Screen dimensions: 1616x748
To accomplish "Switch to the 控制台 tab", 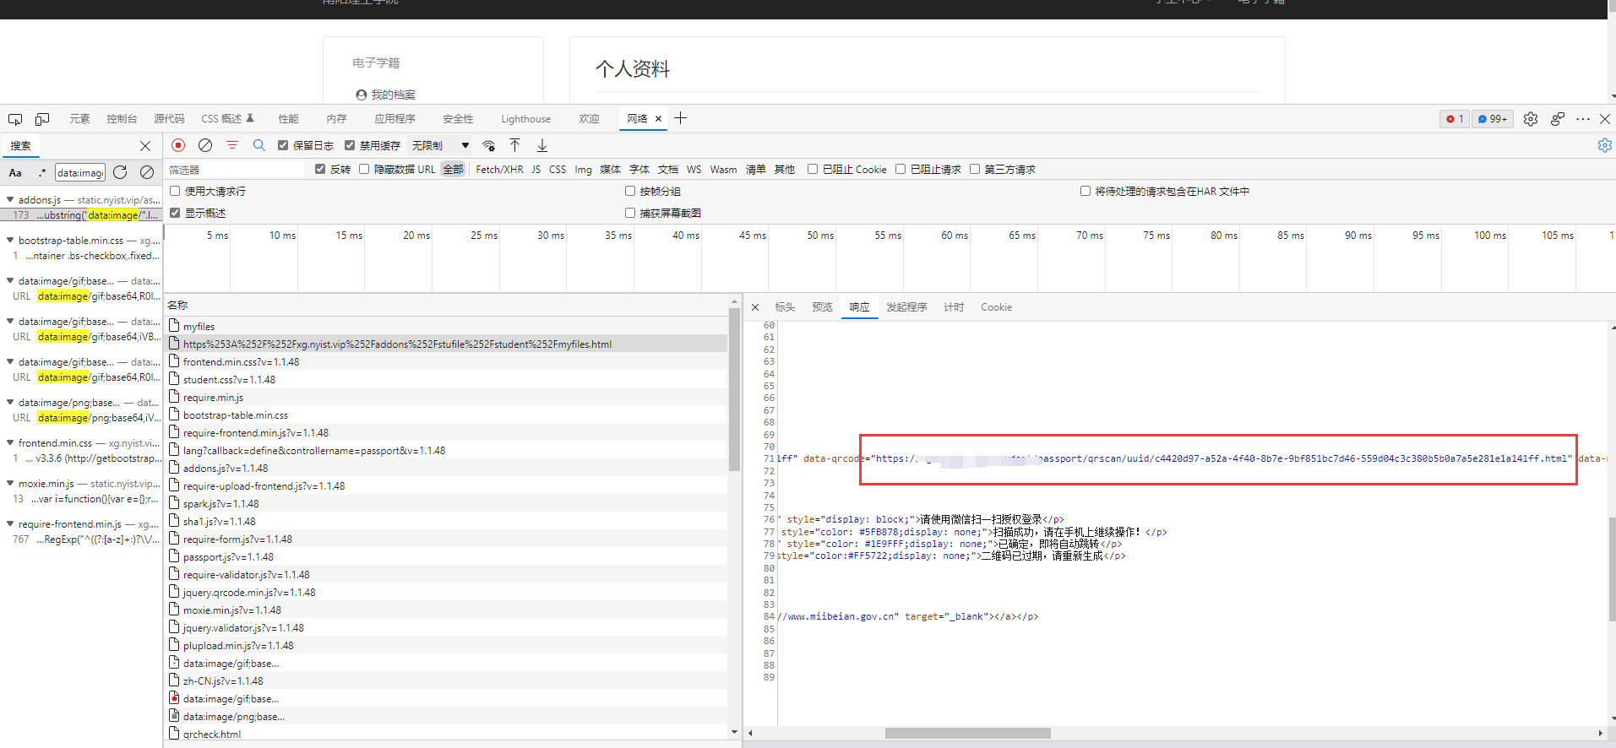I will point(122,119).
